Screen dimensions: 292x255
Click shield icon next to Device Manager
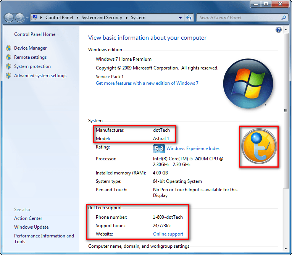pos(8,48)
